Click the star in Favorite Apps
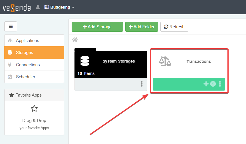 [x=34, y=109]
